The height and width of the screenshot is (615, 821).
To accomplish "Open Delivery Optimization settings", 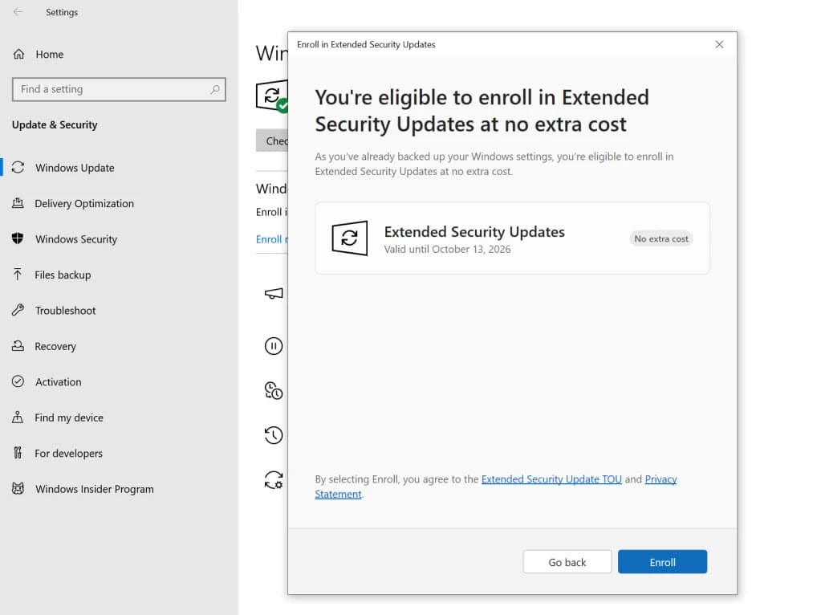I will pos(84,203).
